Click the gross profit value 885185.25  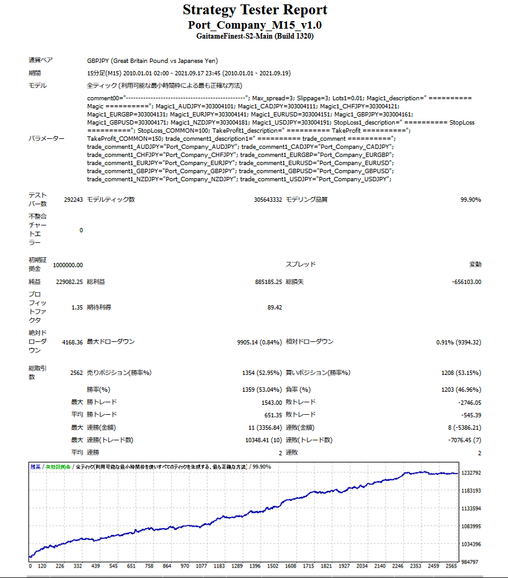(x=268, y=282)
